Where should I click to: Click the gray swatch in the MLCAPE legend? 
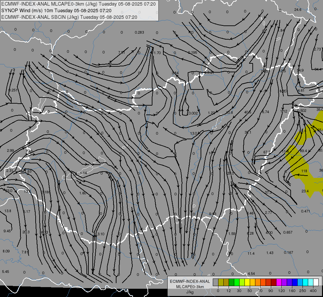pyautogui.click(x=216, y=282)
